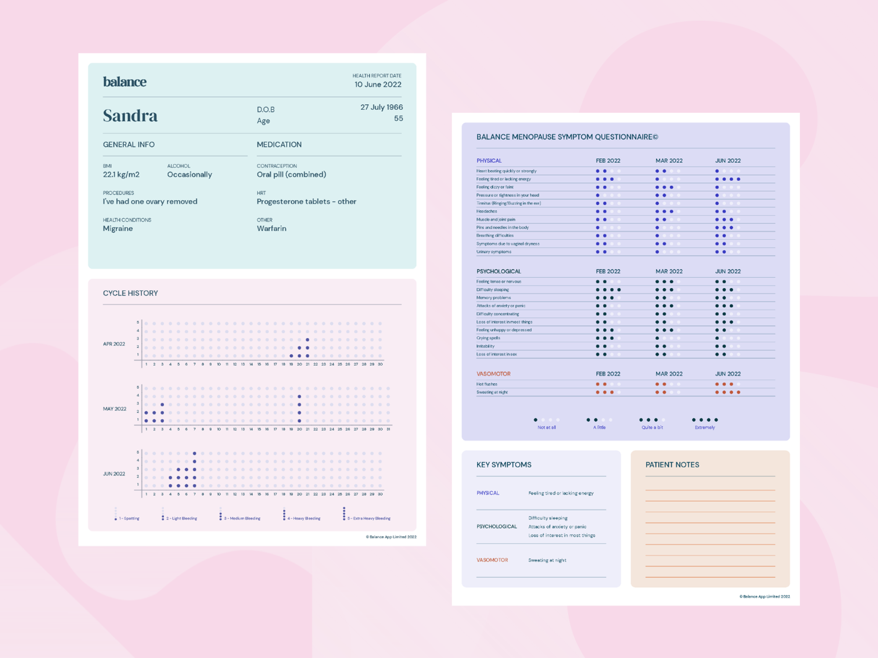Click the 4 - Heavy Bleeding dot marker

click(x=284, y=513)
